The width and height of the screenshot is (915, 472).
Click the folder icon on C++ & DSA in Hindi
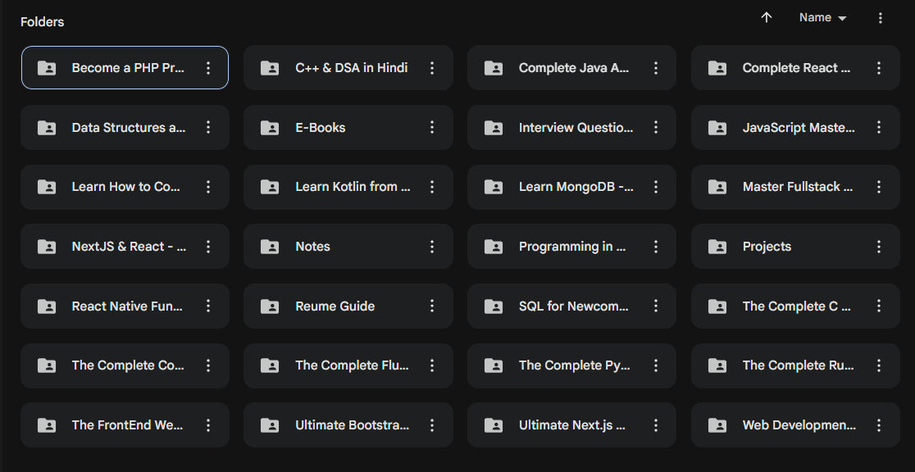[x=270, y=68]
